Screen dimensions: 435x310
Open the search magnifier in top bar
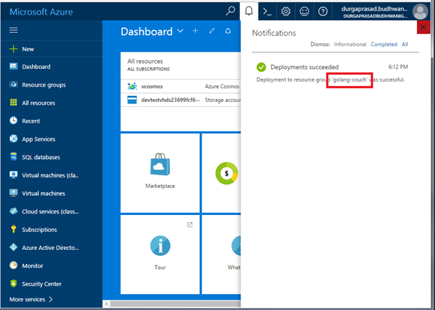230,11
